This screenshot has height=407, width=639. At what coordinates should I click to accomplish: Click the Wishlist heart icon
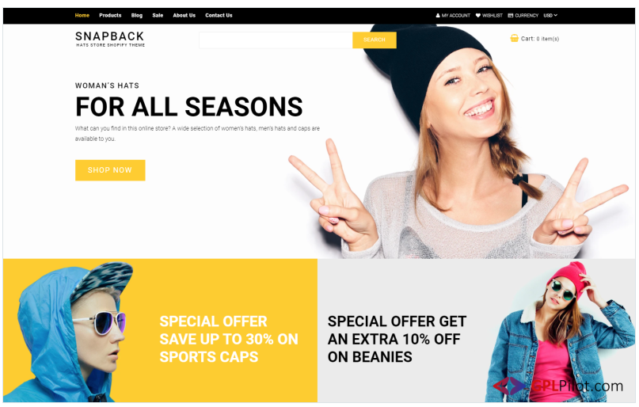click(478, 16)
